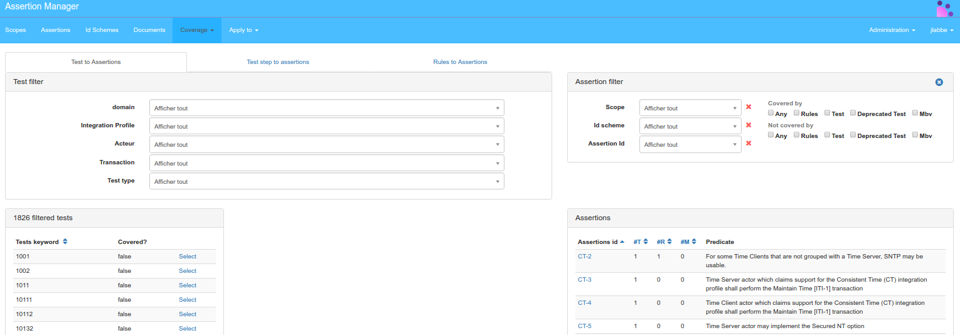Open the Scope filter dropdown

(690, 108)
